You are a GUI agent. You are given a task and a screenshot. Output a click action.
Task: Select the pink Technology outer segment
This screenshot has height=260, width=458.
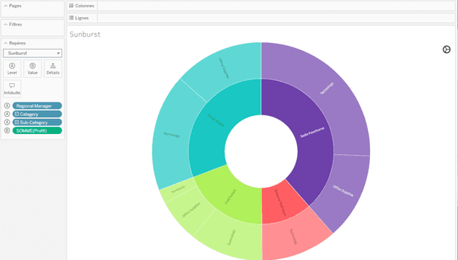[x=293, y=236]
